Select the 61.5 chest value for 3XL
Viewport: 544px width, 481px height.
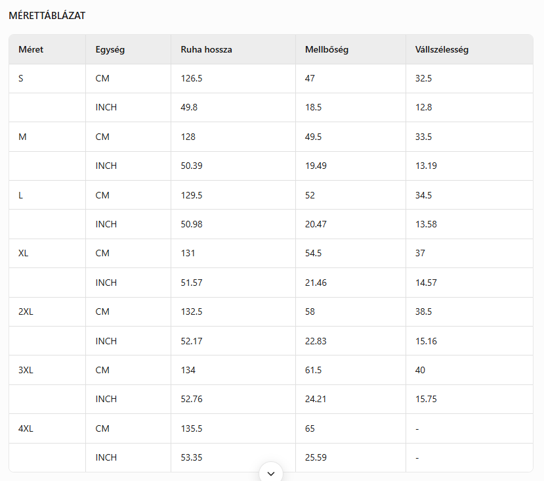313,370
